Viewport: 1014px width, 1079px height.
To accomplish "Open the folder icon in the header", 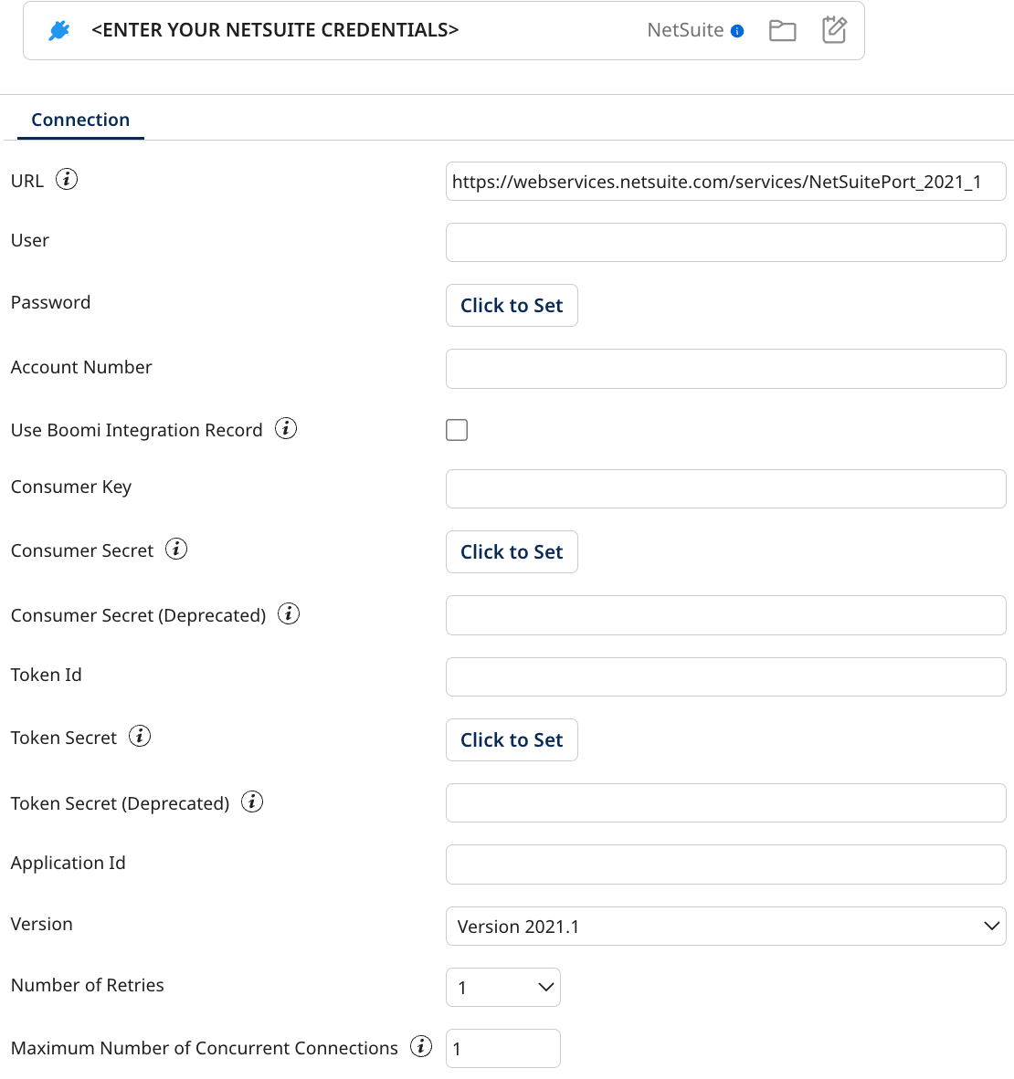I will pos(782,30).
